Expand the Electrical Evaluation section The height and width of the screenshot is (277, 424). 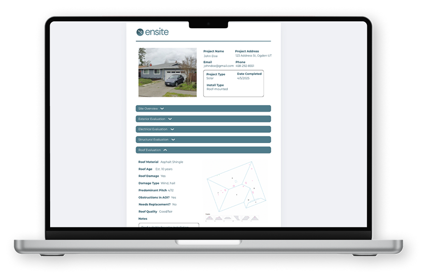point(203,129)
